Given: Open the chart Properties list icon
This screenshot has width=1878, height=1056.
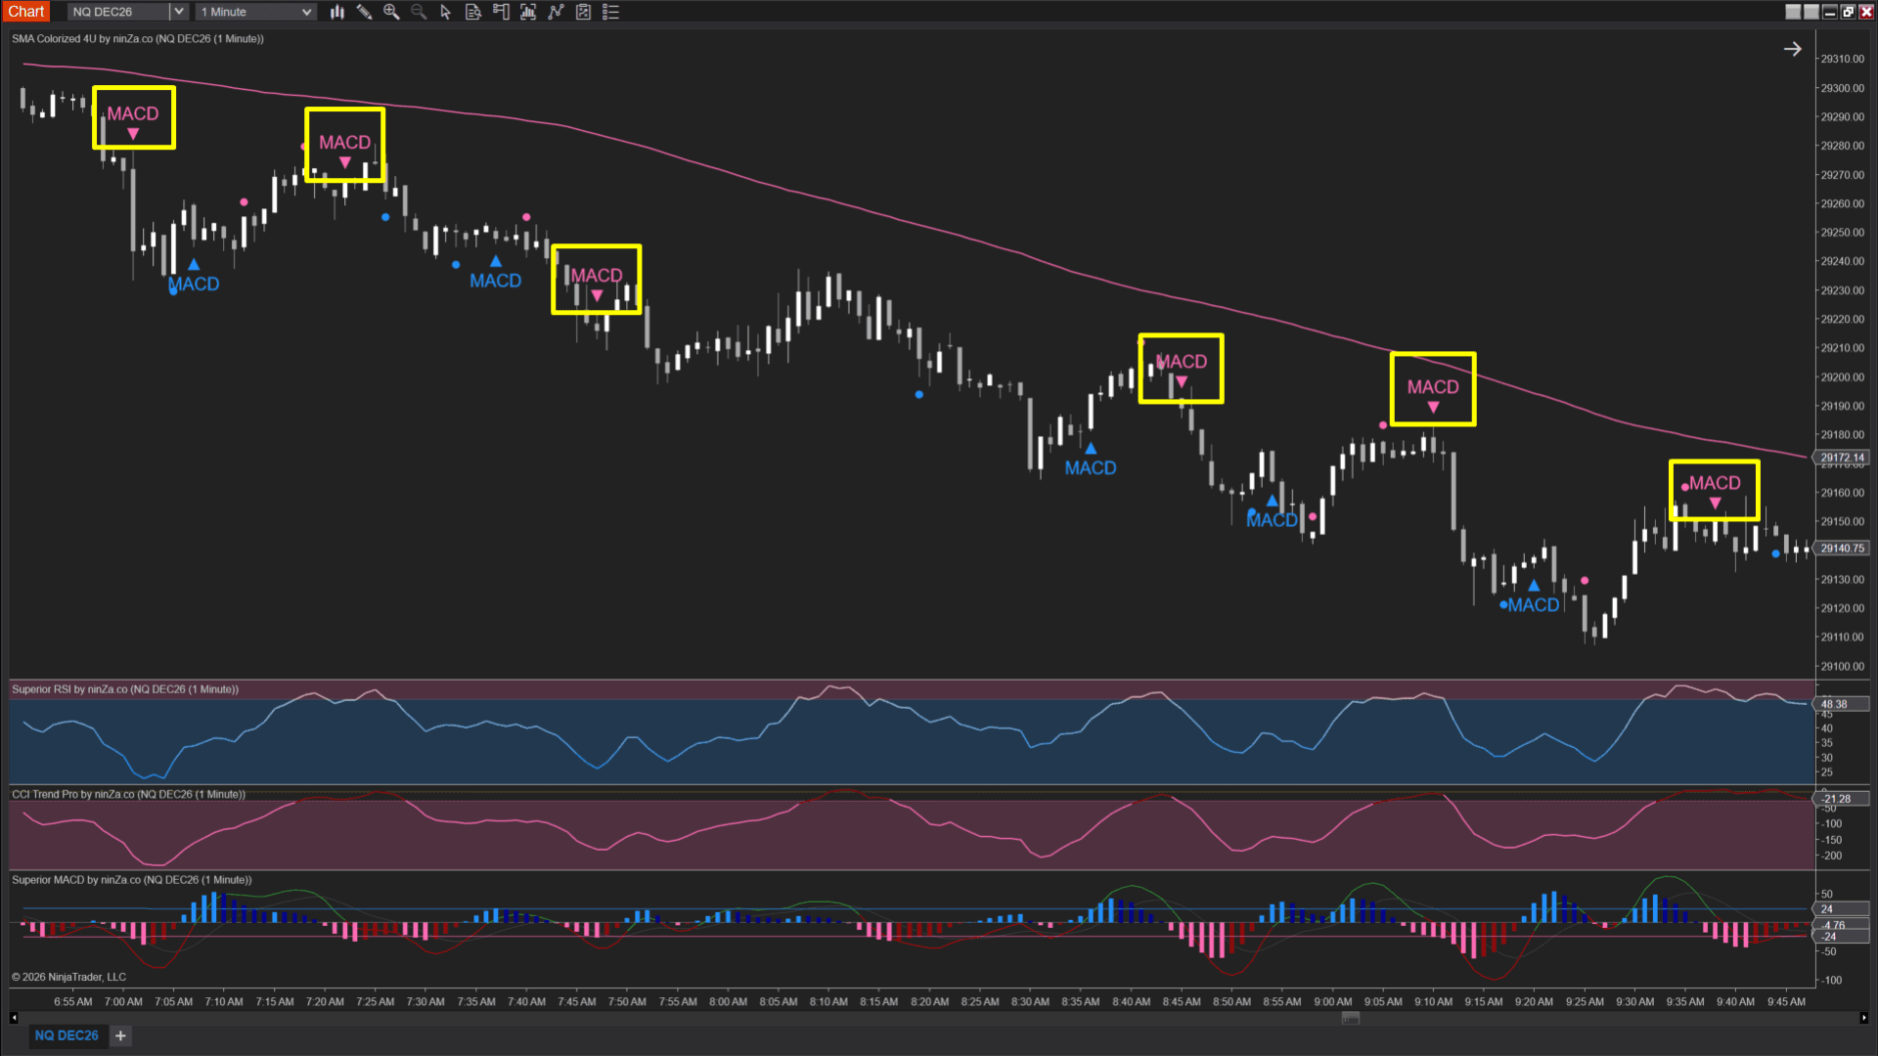Looking at the screenshot, I should [610, 12].
